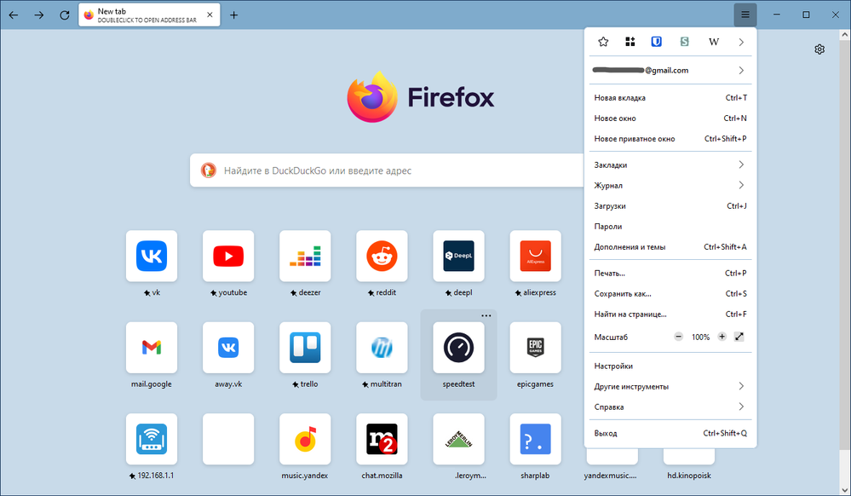The width and height of the screenshot is (851, 496).
Task: Open the speedtest shortcut tile
Action: (458, 348)
